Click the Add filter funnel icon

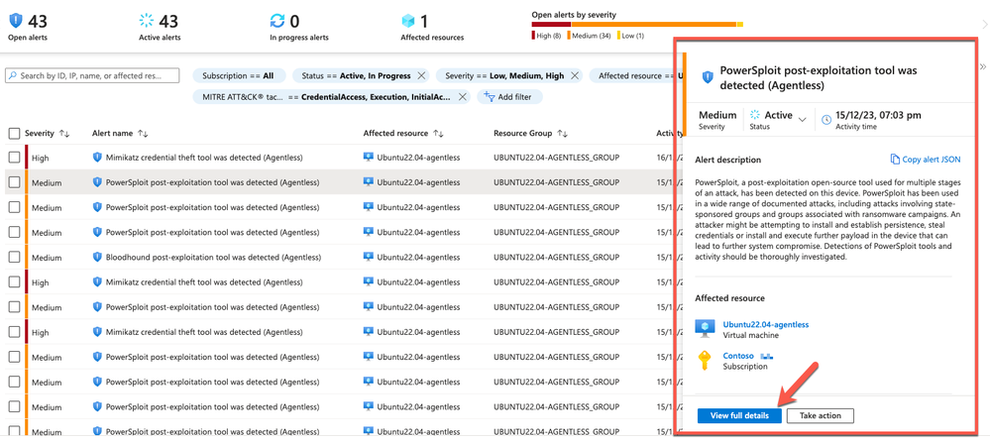pos(489,97)
